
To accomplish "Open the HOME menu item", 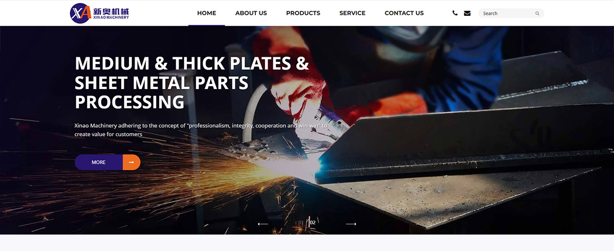I will [207, 13].
